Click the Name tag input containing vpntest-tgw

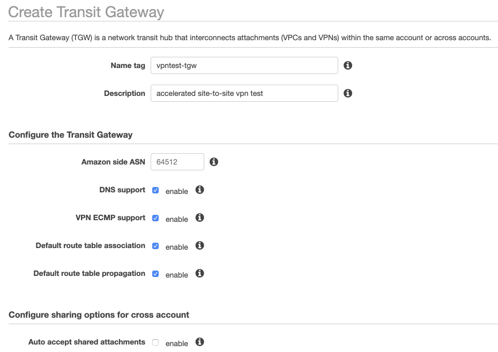pyautogui.click(x=244, y=65)
